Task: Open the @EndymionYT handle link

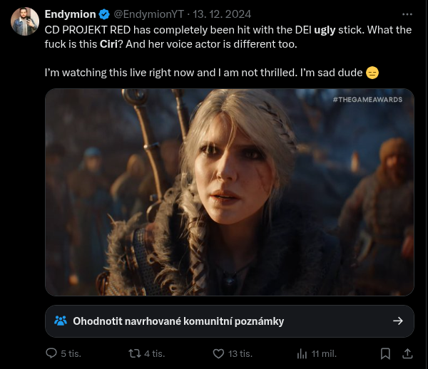Action: pyautogui.click(x=147, y=14)
